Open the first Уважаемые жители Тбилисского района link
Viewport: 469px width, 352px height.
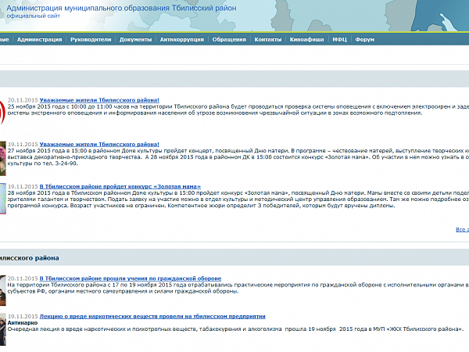click(x=98, y=101)
